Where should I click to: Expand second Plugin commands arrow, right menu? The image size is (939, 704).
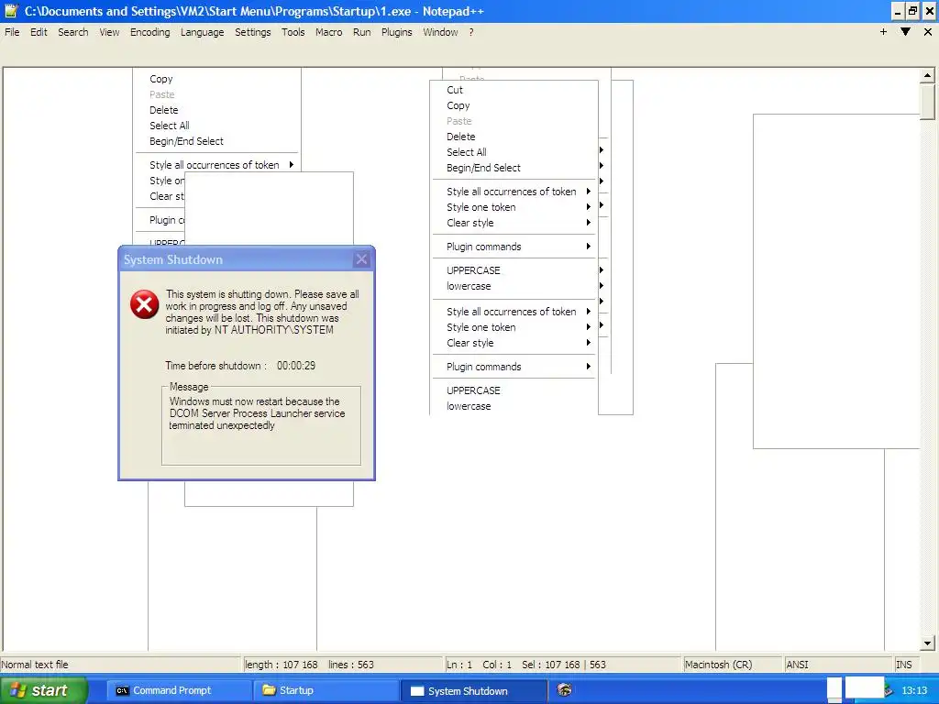pos(588,367)
